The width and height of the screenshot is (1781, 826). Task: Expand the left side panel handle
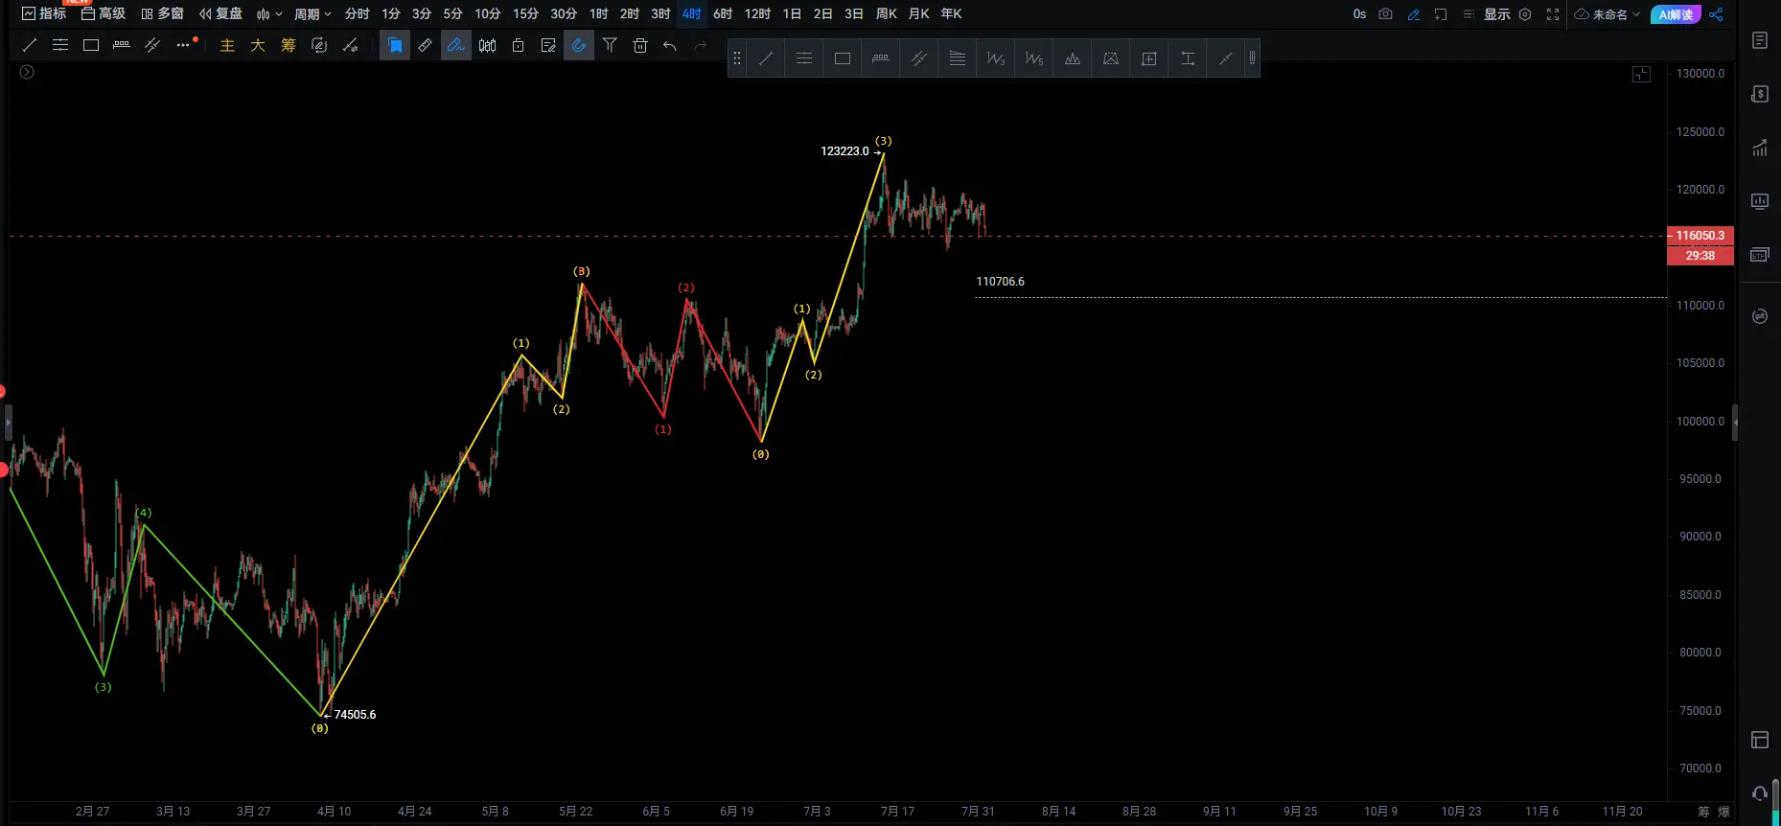(8, 423)
